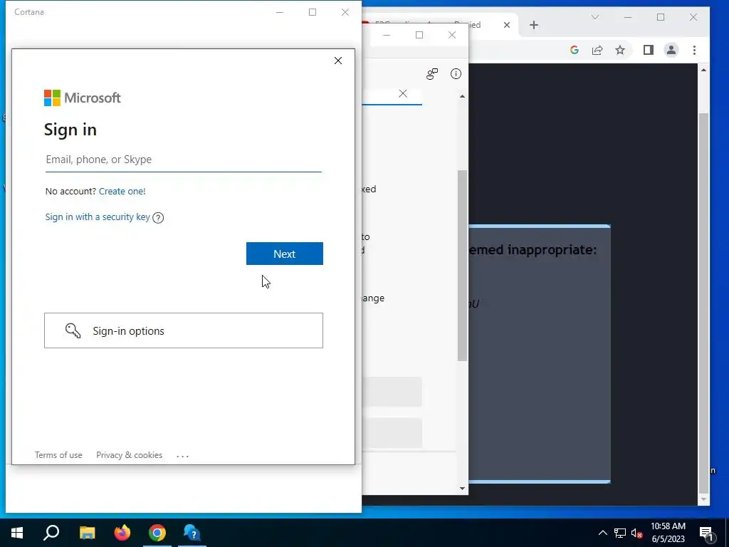
Task: Maximize the Chrome window
Action: [661, 17]
